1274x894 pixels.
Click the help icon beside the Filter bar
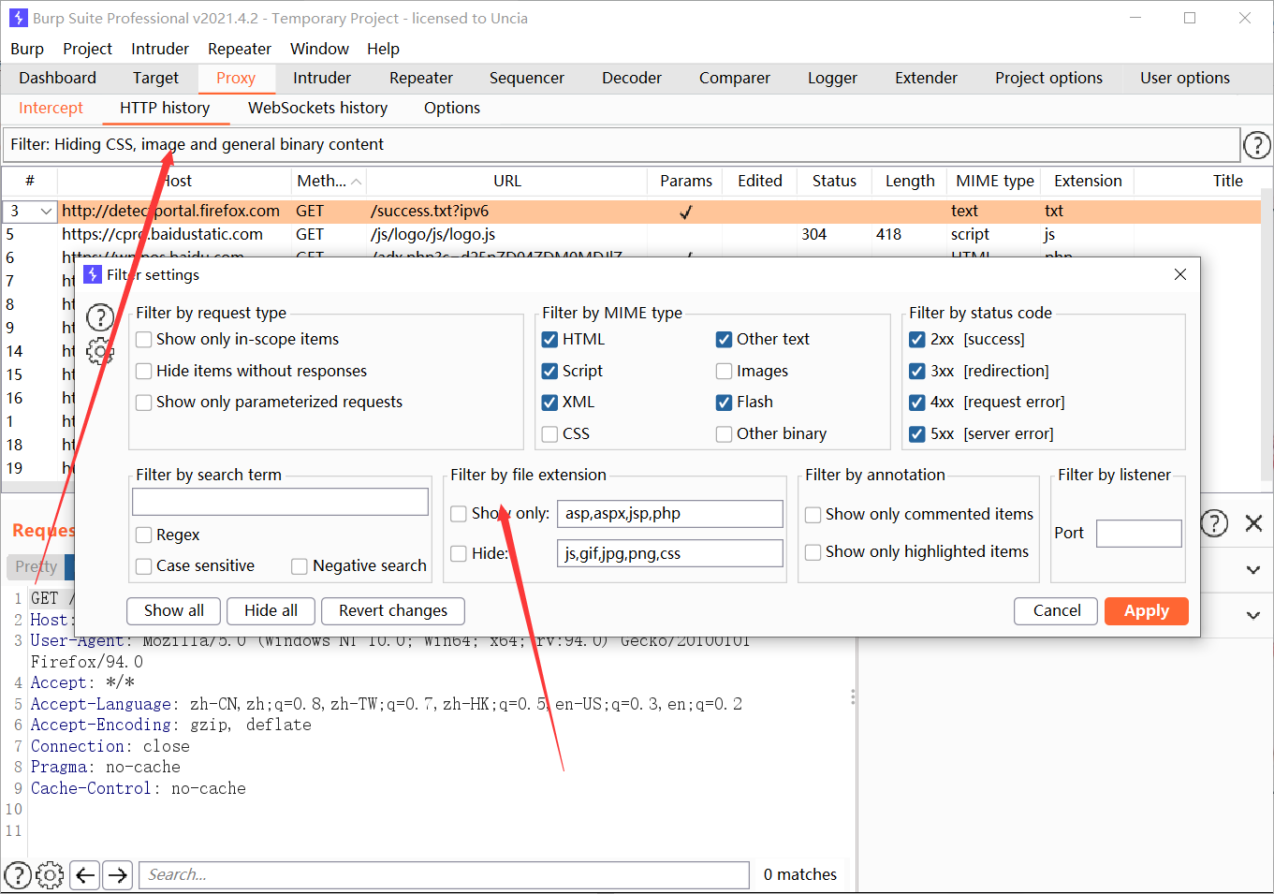point(1257,145)
